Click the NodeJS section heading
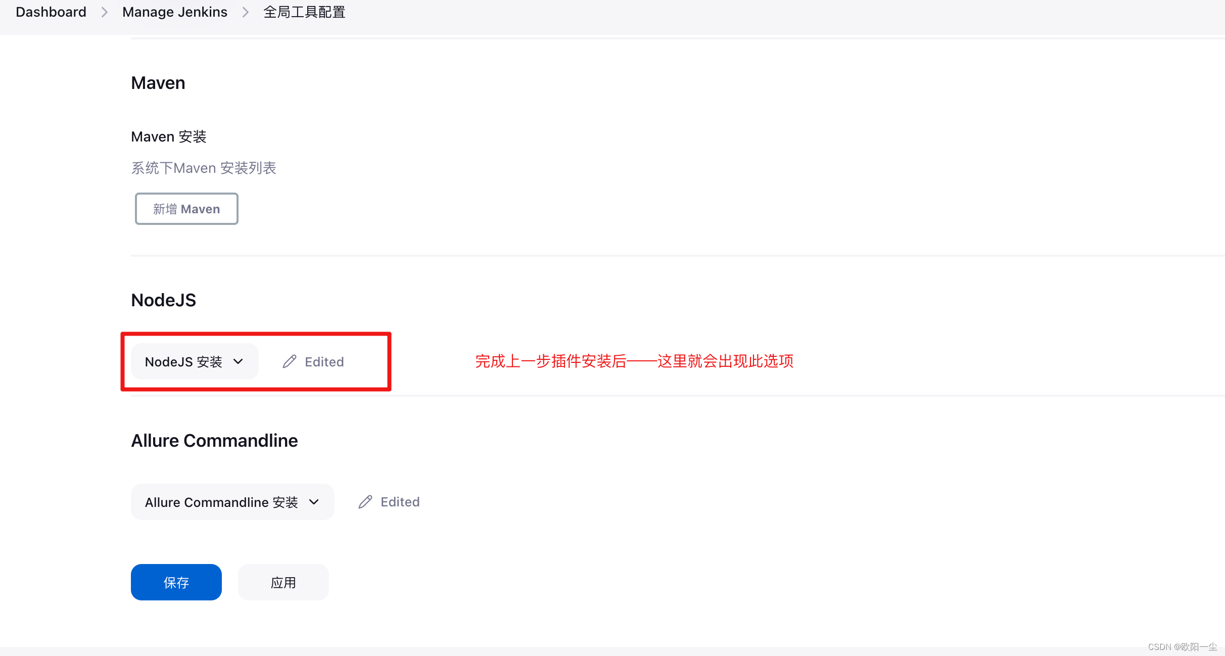 click(163, 300)
